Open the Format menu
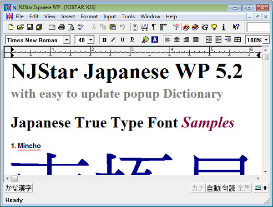This screenshot has height=207, width=273. (89, 16)
